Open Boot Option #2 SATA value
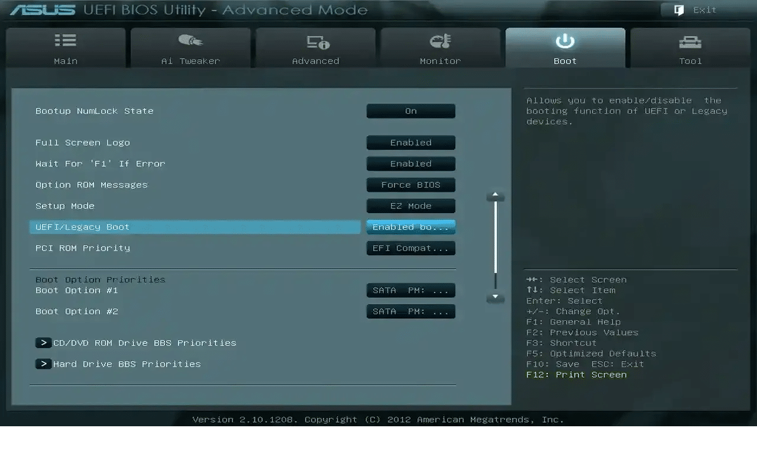 (x=411, y=311)
